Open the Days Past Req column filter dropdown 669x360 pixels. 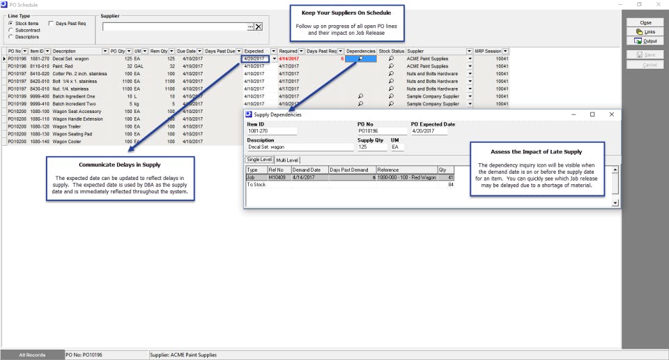pos(341,51)
